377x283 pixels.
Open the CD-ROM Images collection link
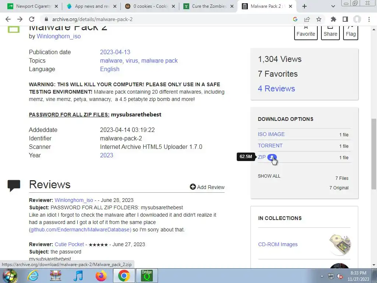point(278,244)
